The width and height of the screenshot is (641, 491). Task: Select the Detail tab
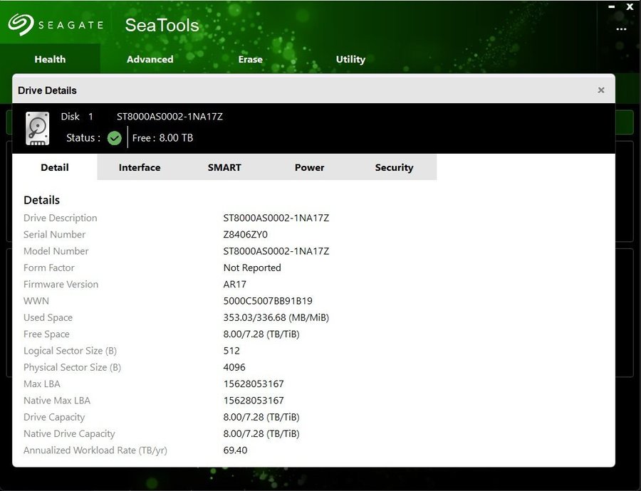tap(55, 168)
